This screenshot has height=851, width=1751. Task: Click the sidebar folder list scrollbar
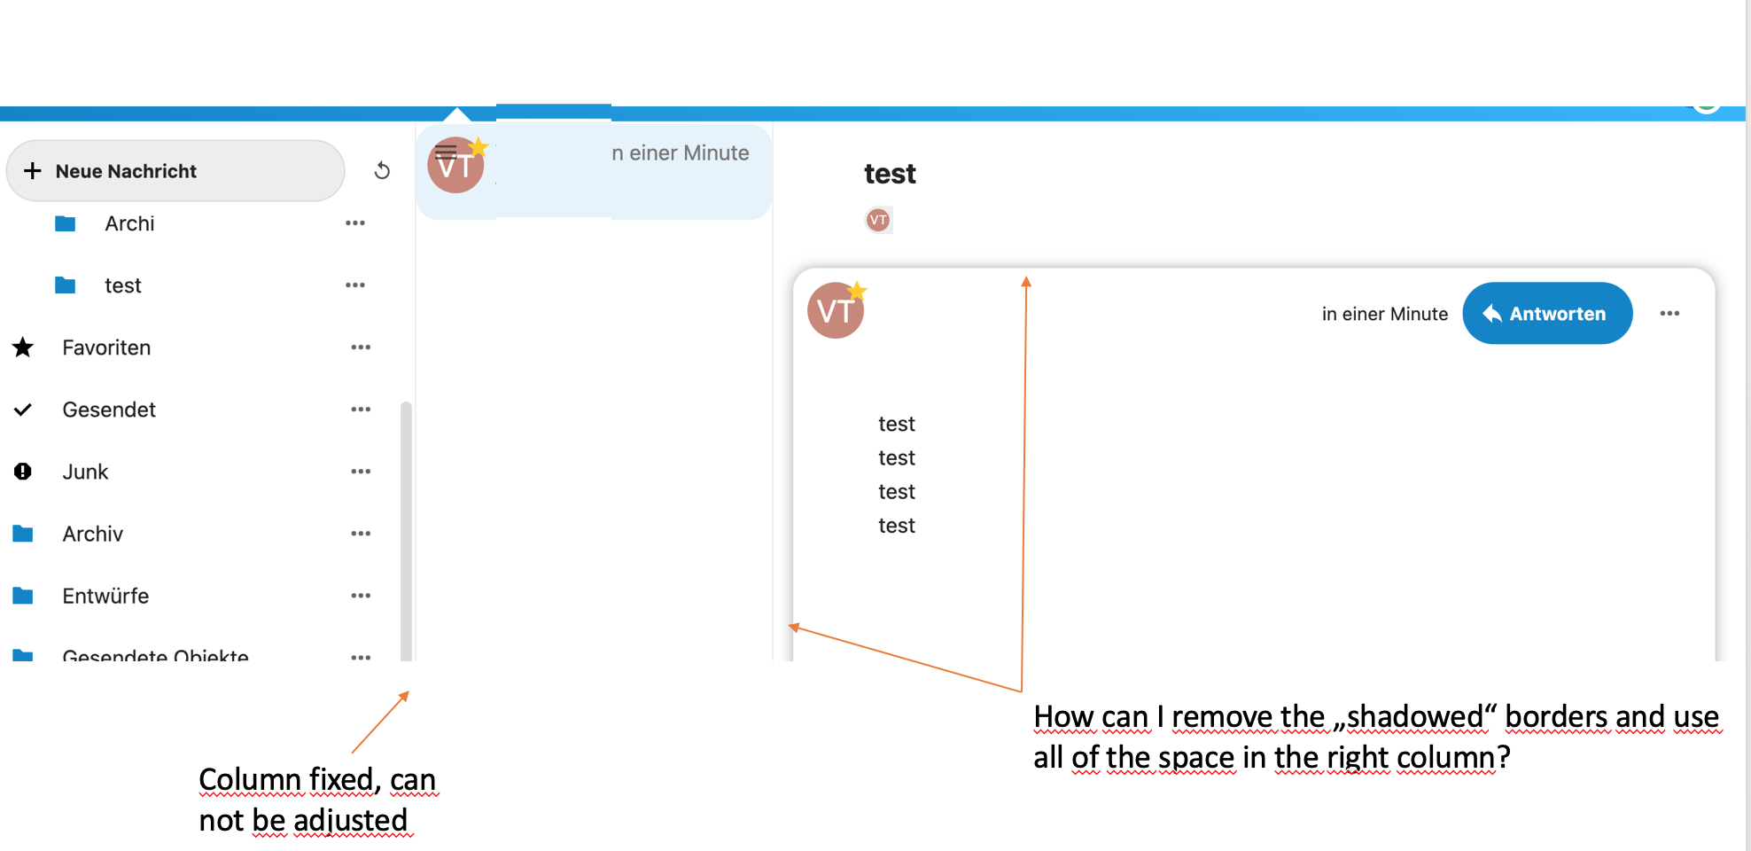click(406, 531)
